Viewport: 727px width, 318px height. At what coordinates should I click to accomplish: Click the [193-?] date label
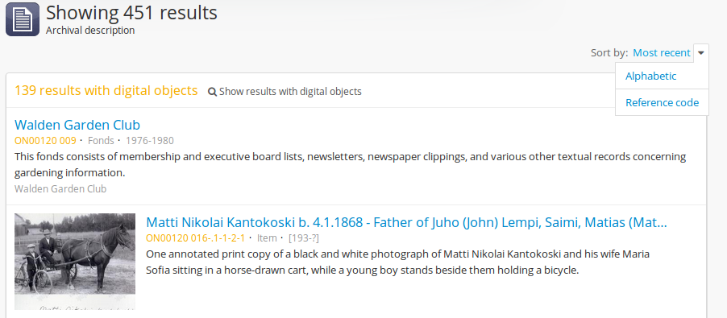(304, 238)
